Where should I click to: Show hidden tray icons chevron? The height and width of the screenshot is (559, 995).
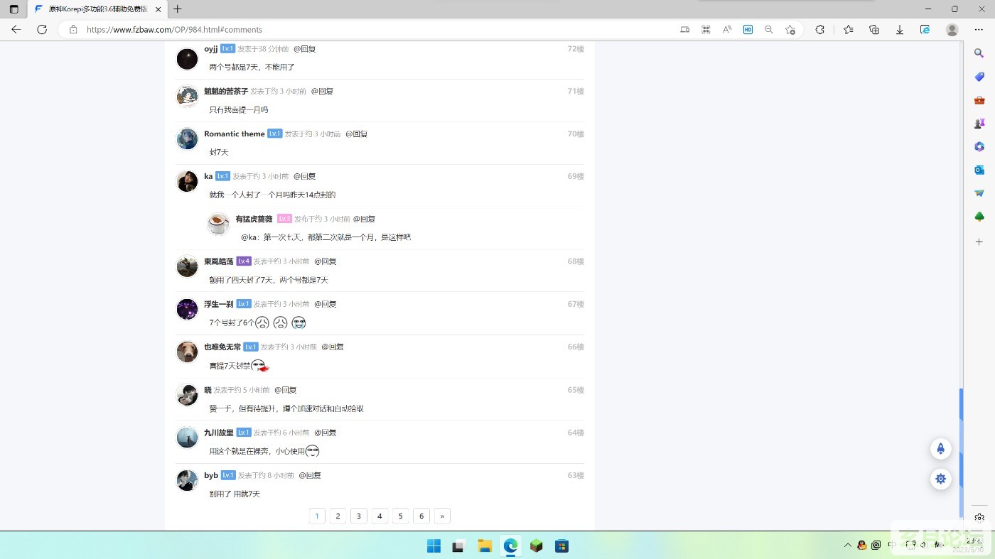pyautogui.click(x=848, y=546)
